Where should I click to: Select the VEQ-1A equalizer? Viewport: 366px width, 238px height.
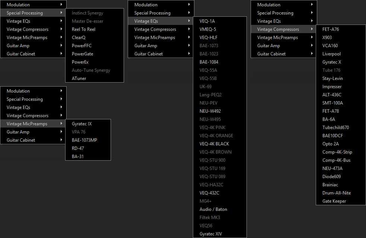[x=220, y=21]
